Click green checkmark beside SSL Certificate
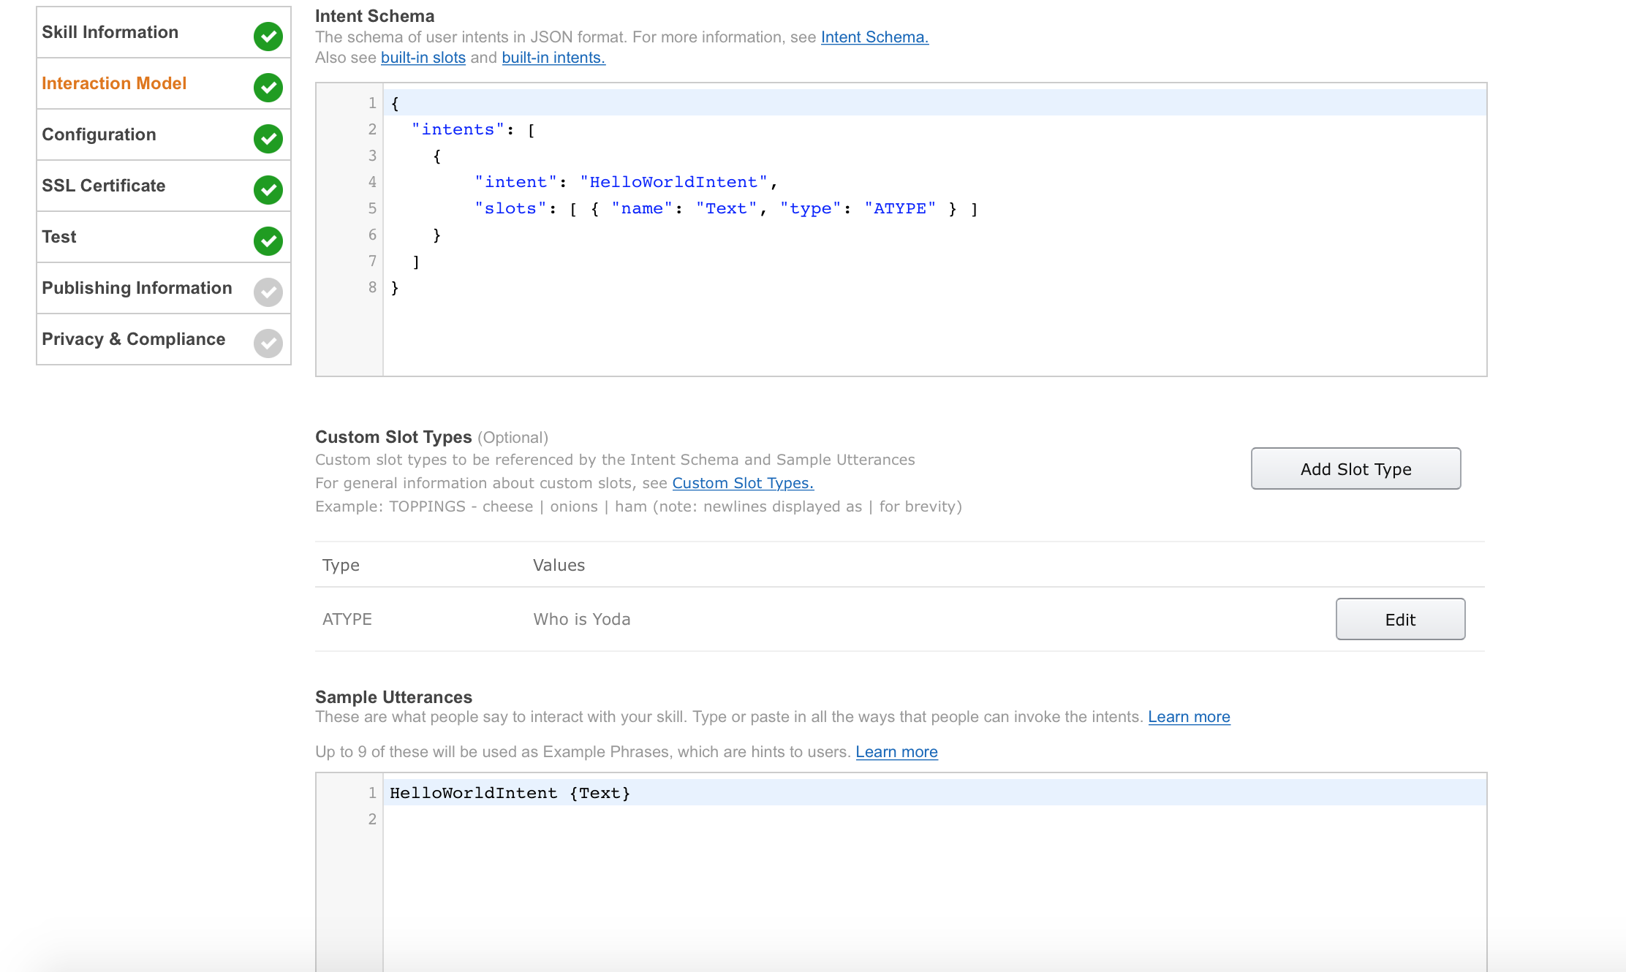Viewport: 1626px width, 972px height. 268,189
